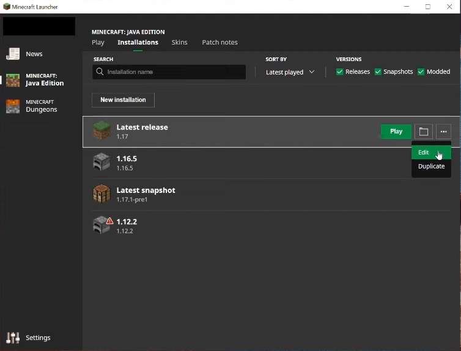Click the three-dots more options button
The height and width of the screenshot is (351, 461).
[x=443, y=131]
